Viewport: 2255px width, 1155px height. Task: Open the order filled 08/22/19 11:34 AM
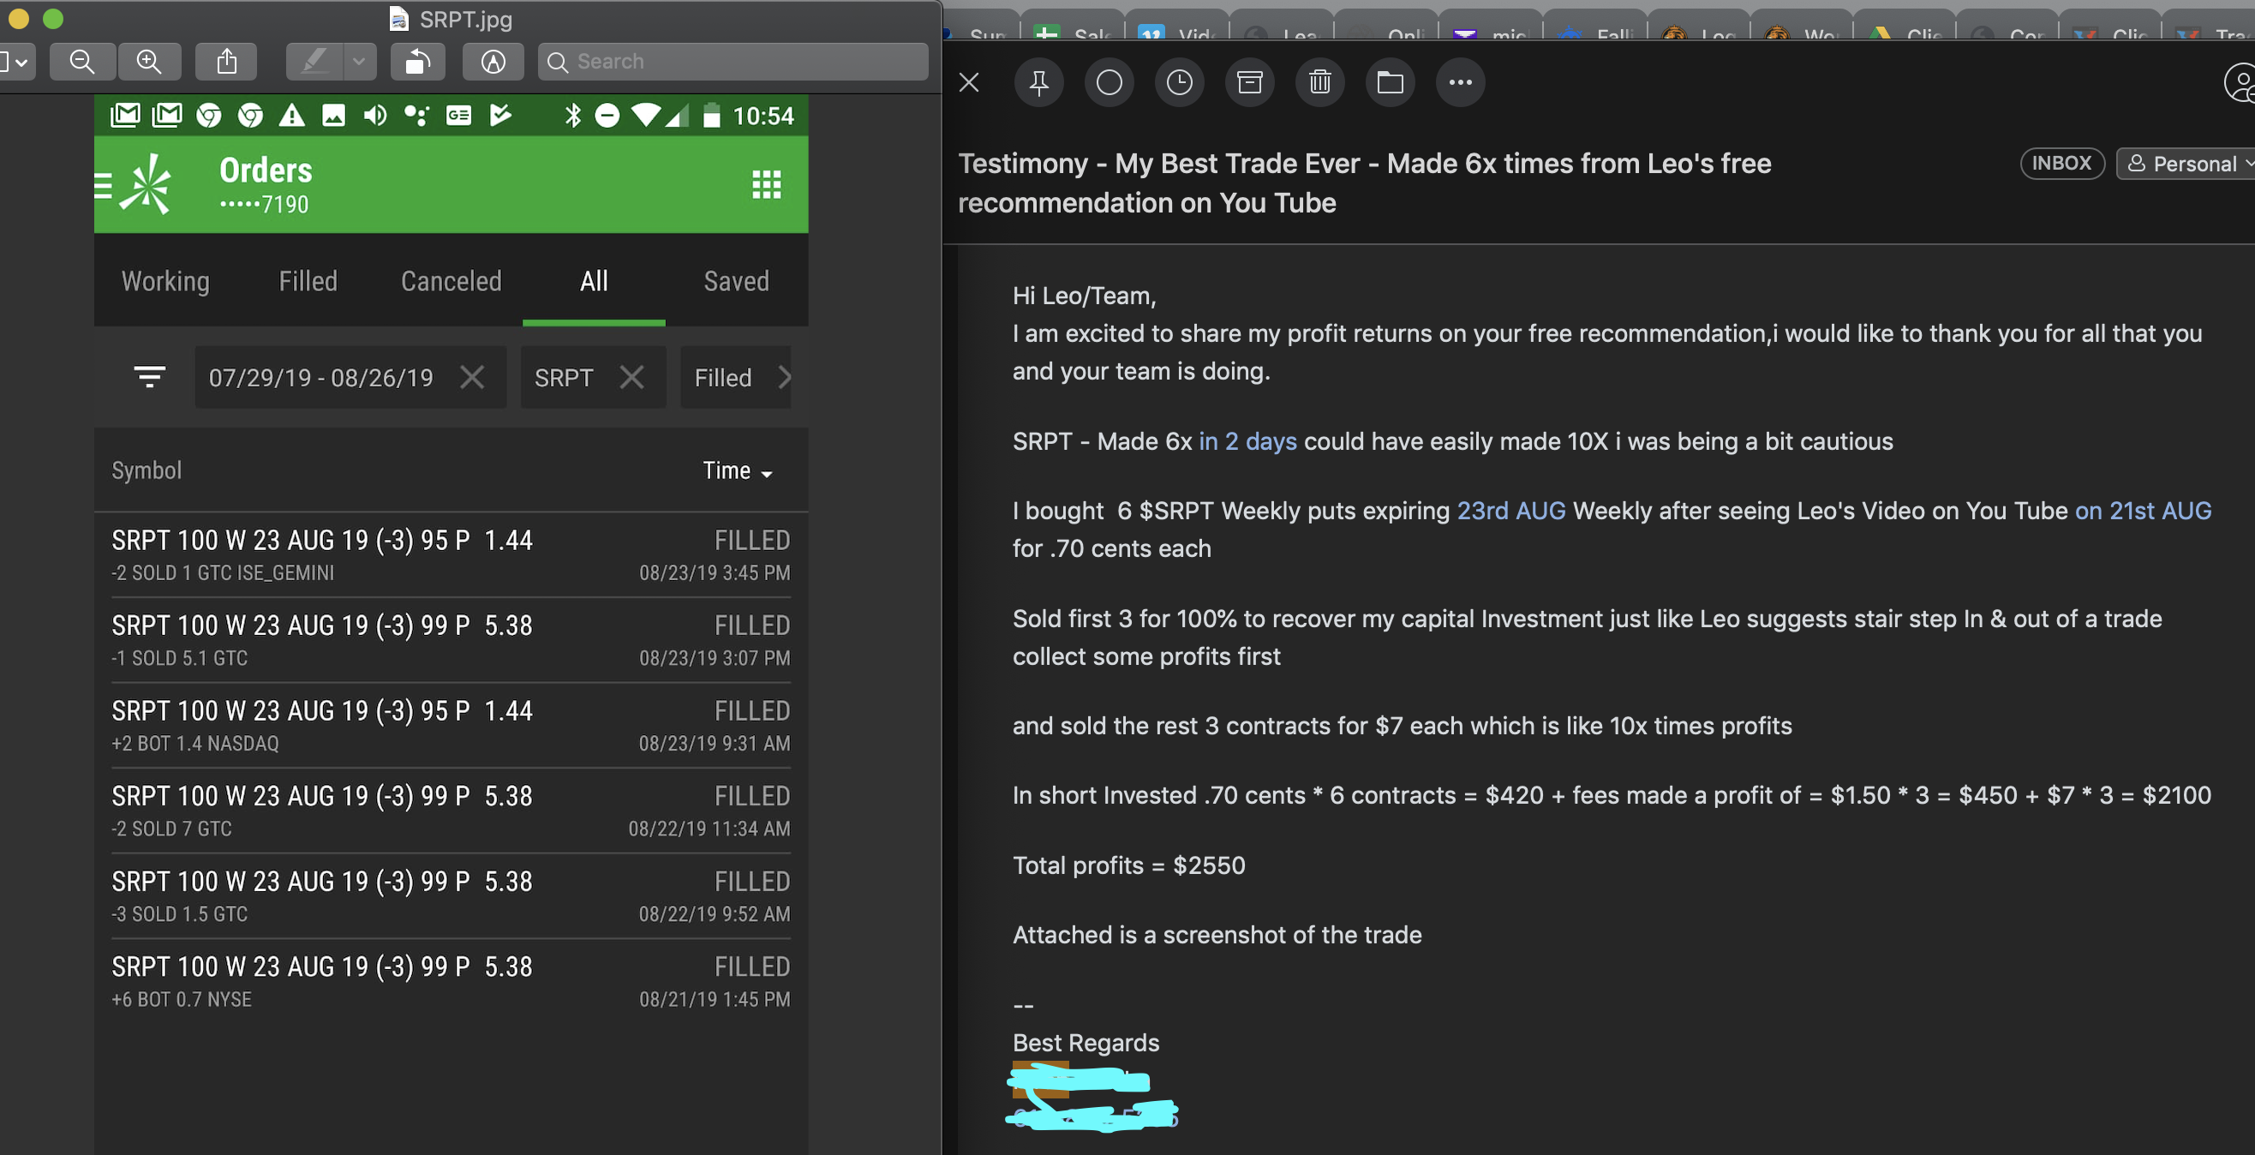tap(451, 811)
